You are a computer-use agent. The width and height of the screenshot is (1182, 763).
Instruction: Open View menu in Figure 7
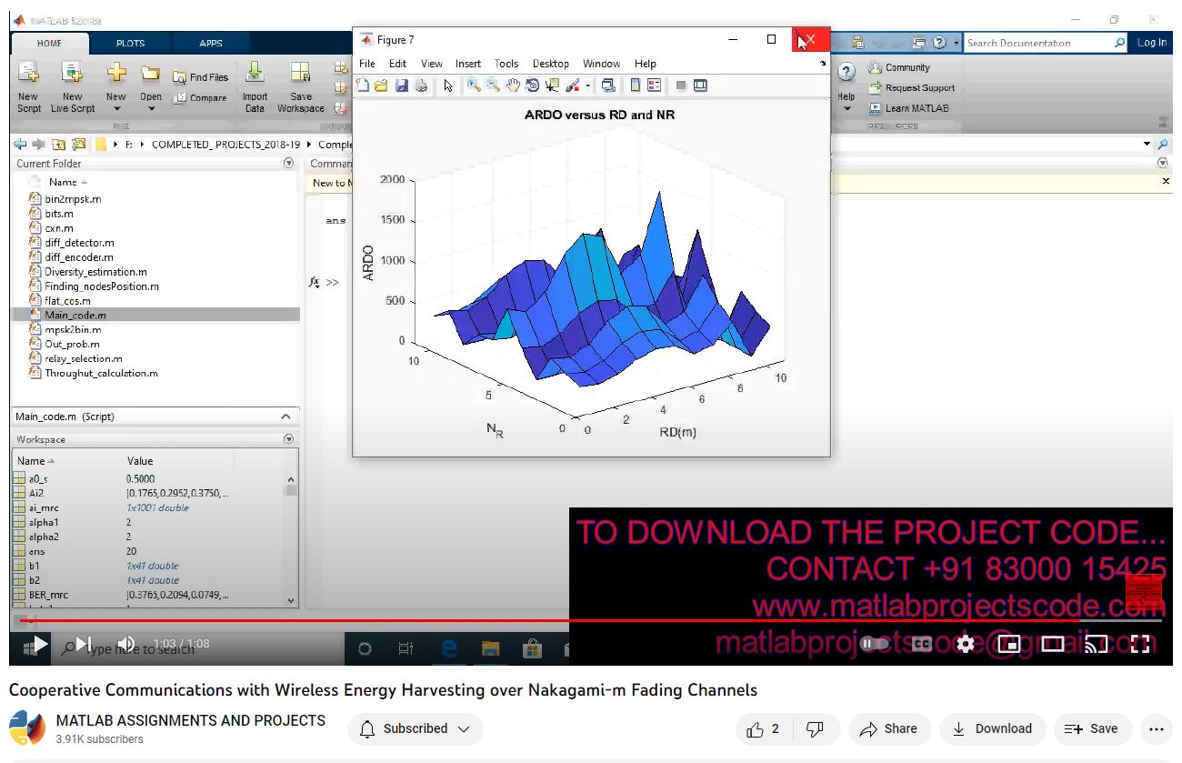pyautogui.click(x=432, y=64)
